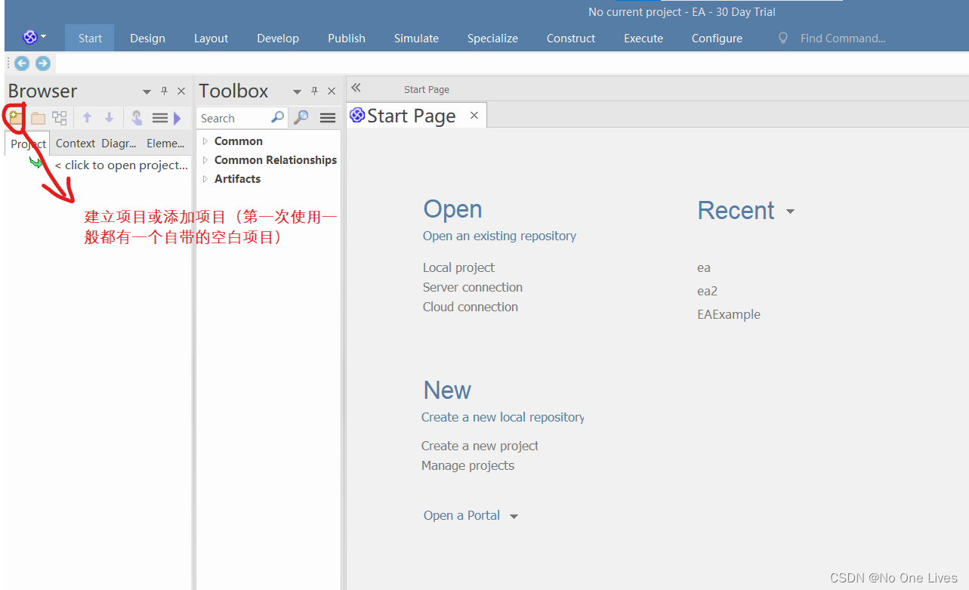Click the small magnifier inside Toolbox search box
This screenshot has width=969, height=590.
click(277, 118)
